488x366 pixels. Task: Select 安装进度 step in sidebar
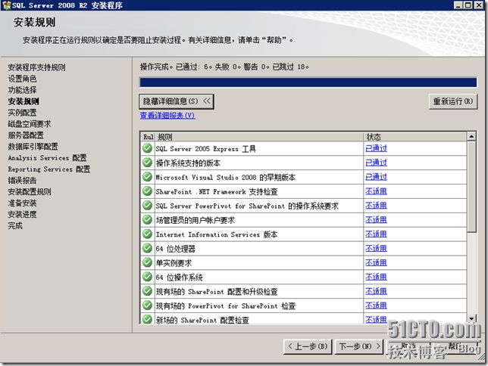click(x=23, y=214)
